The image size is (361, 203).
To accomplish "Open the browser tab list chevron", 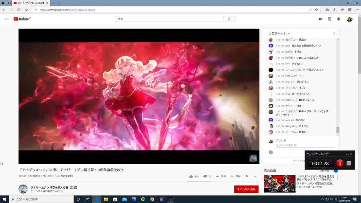I will coord(59,3).
